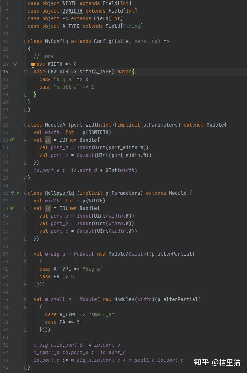
Task: Click port_d declaration on line 25
Action: coord(59,147)
